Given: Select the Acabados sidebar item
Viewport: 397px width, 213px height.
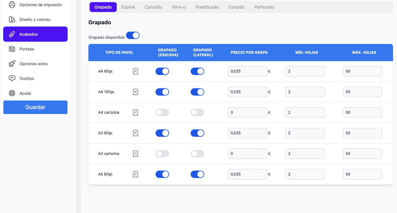Looking at the screenshot, I should [35, 34].
